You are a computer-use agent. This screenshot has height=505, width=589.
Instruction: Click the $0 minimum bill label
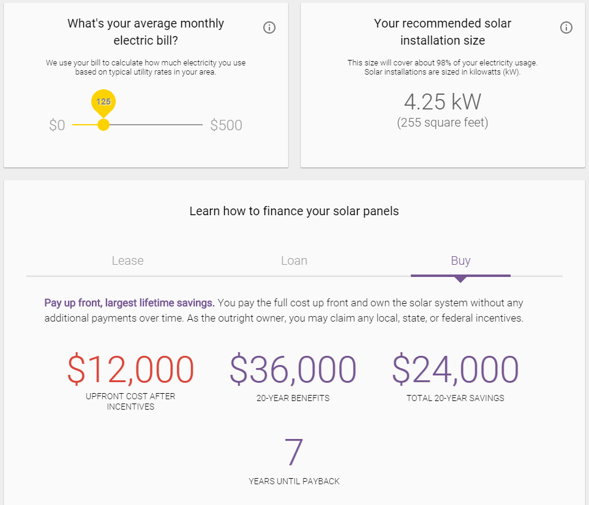[57, 125]
